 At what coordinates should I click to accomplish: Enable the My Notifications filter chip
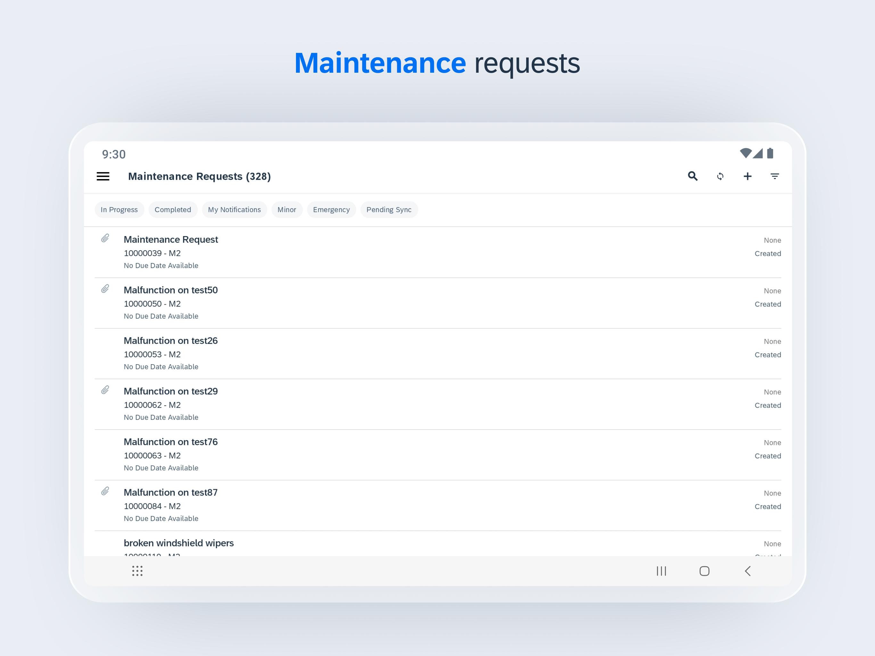[234, 210]
